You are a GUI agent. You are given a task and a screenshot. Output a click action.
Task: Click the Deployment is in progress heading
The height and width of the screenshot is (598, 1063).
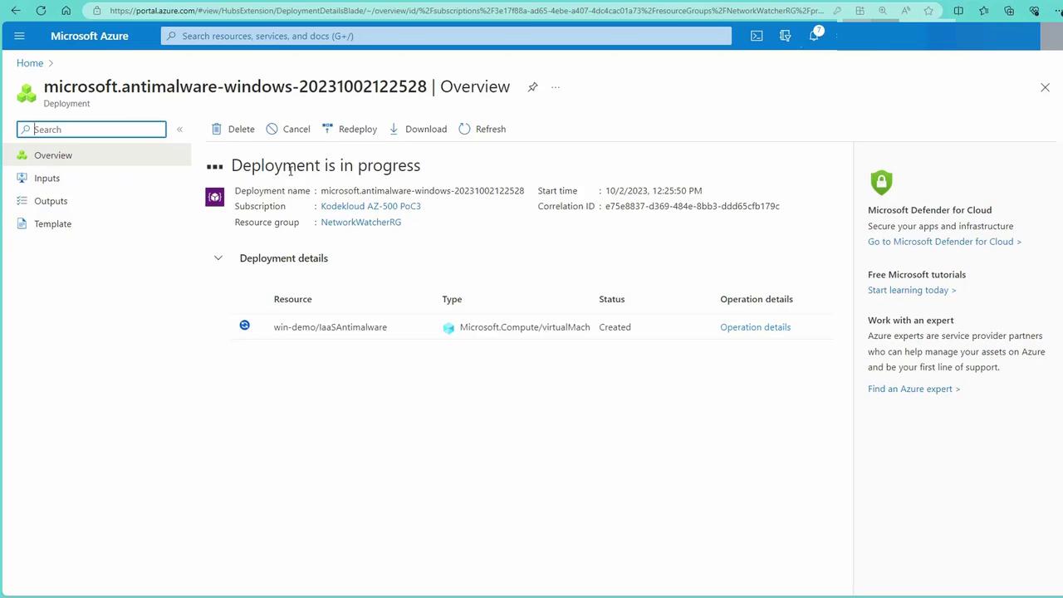[x=326, y=165]
